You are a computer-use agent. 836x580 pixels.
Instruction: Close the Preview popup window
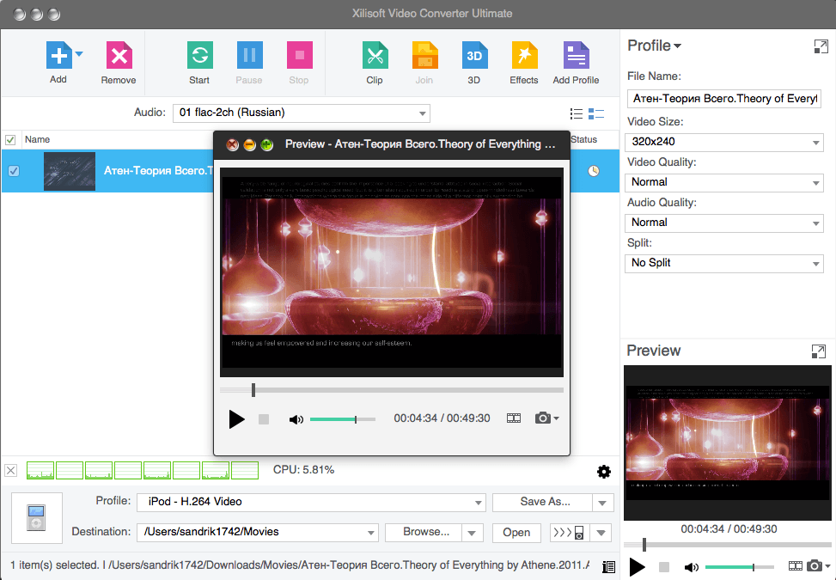click(233, 145)
